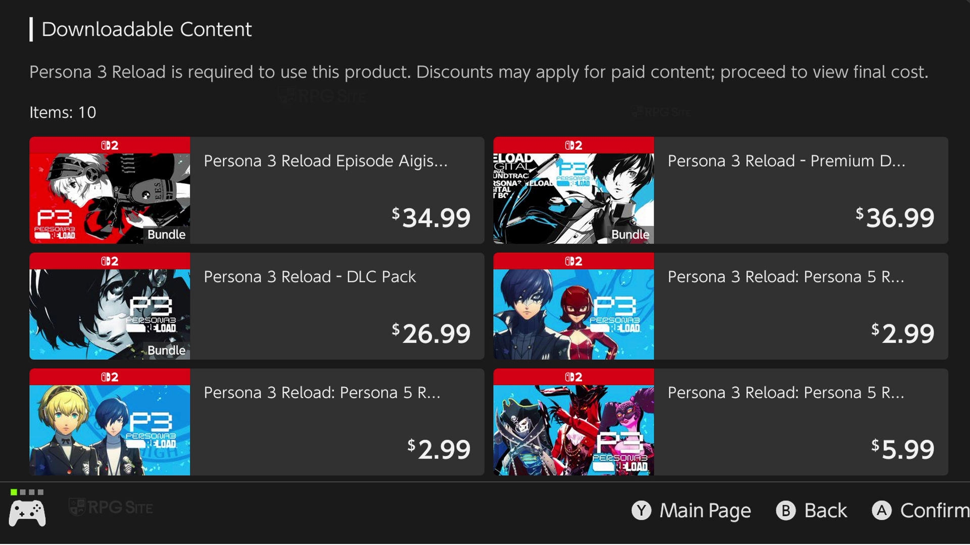Click Switch 2 badge on Premium bundle thumbnail
The height and width of the screenshot is (545, 970).
(573, 145)
